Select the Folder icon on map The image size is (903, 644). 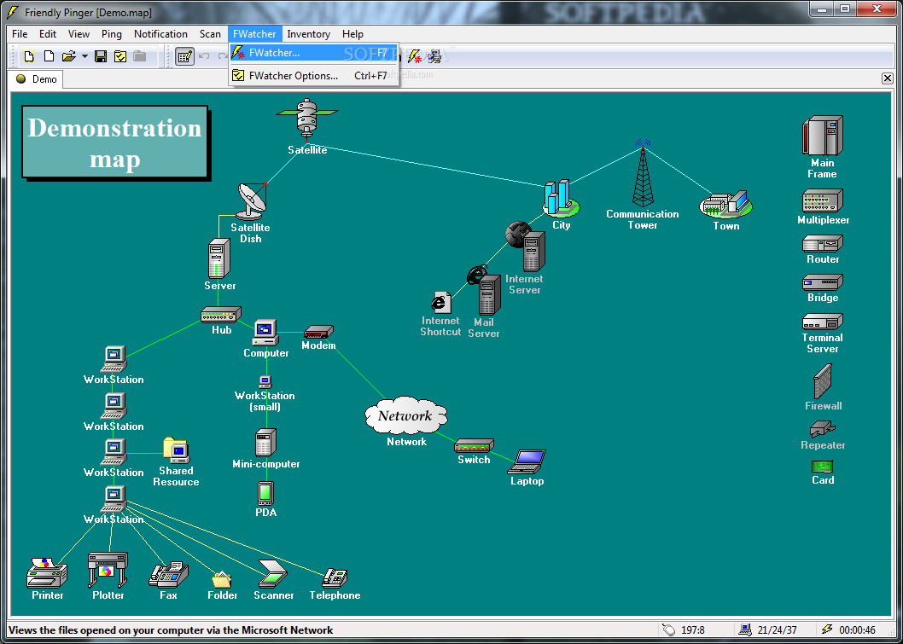pyautogui.click(x=222, y=579)
